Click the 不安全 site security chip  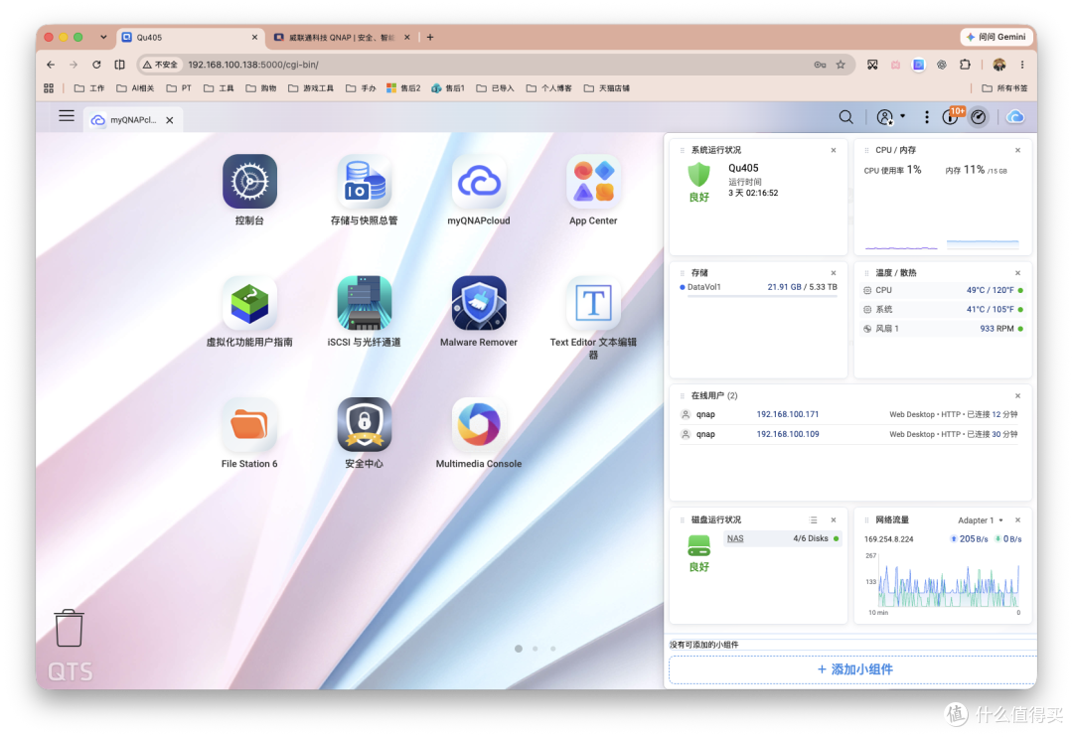click(x=160, y=65)
